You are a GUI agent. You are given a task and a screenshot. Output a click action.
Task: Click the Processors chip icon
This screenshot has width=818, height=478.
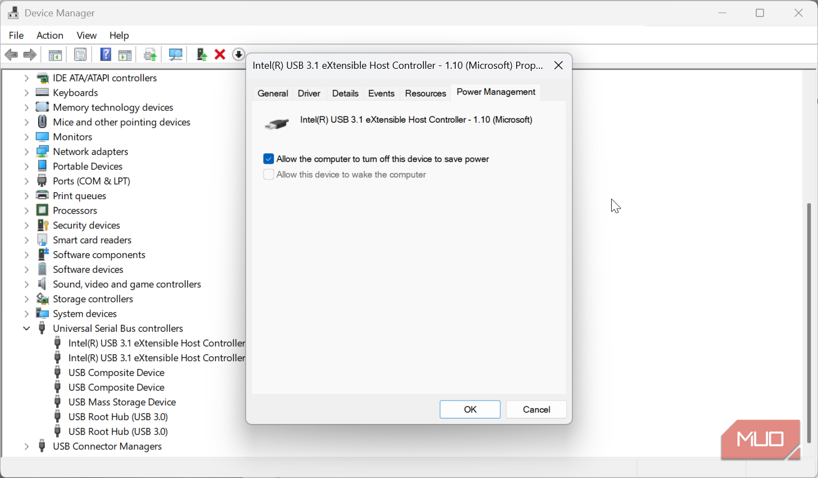tap(42, 210)
